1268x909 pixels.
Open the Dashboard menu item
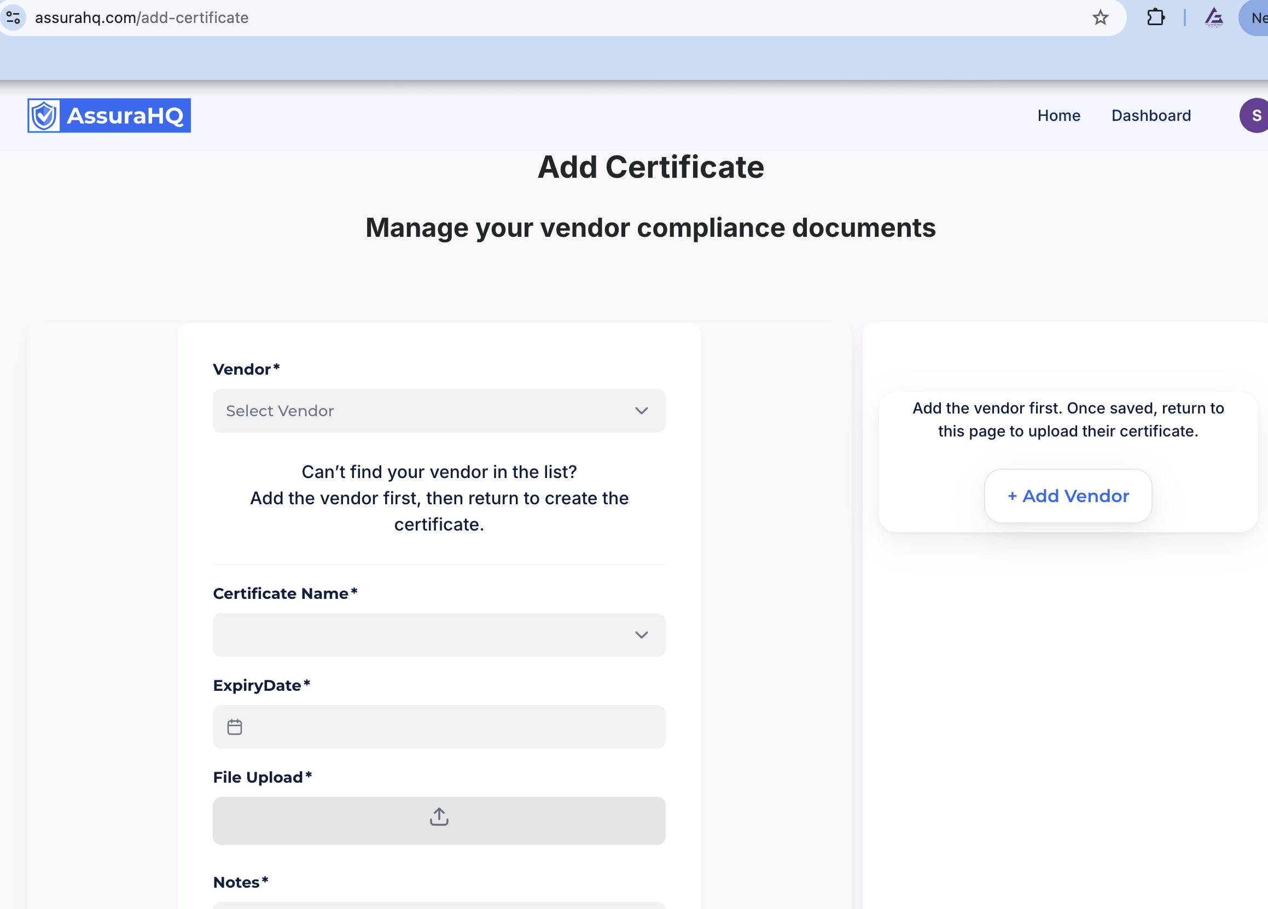1151,116
